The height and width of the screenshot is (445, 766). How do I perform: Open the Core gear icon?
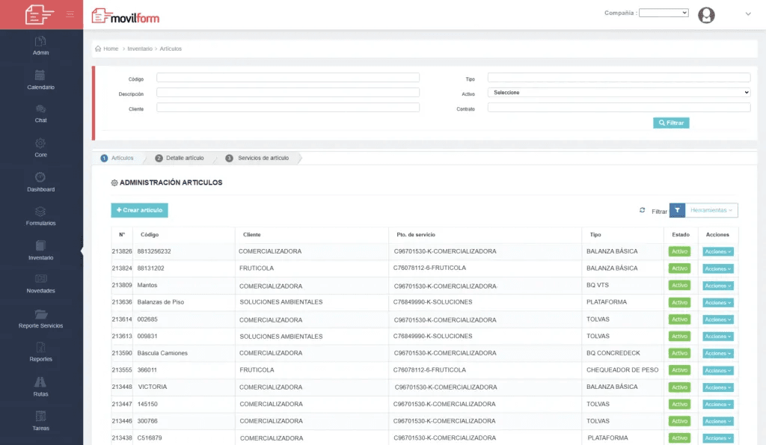coord(40,143)
